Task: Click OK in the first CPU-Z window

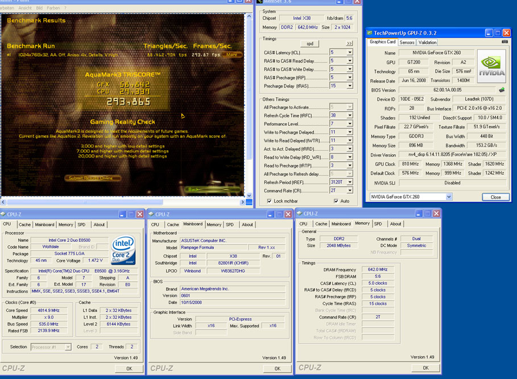Action: (x=129, y=368)
